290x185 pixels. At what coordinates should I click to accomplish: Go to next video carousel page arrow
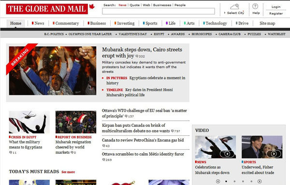[260, 181]
